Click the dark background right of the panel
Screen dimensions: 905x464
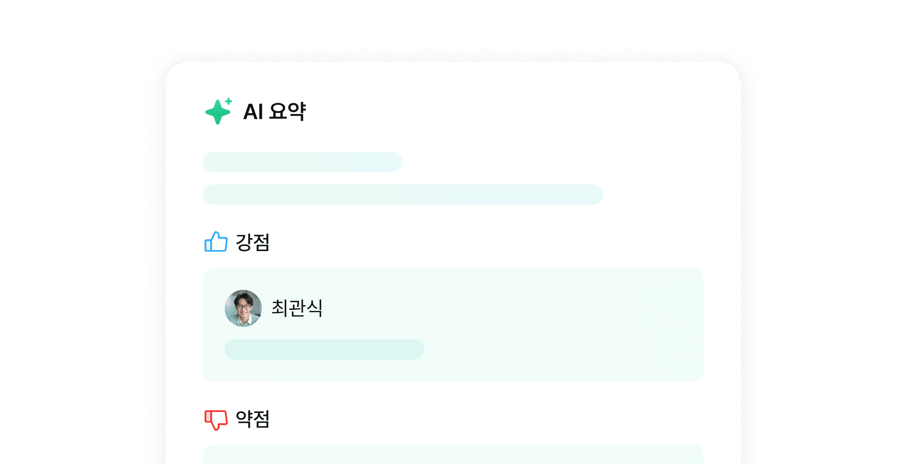(x=826, y=258)
